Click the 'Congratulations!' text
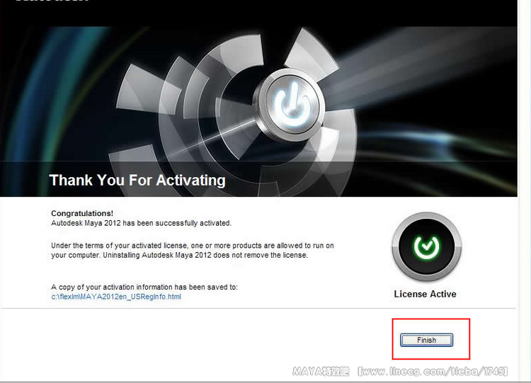This screenshot has height=383, width=531. [x=82, y=213]
